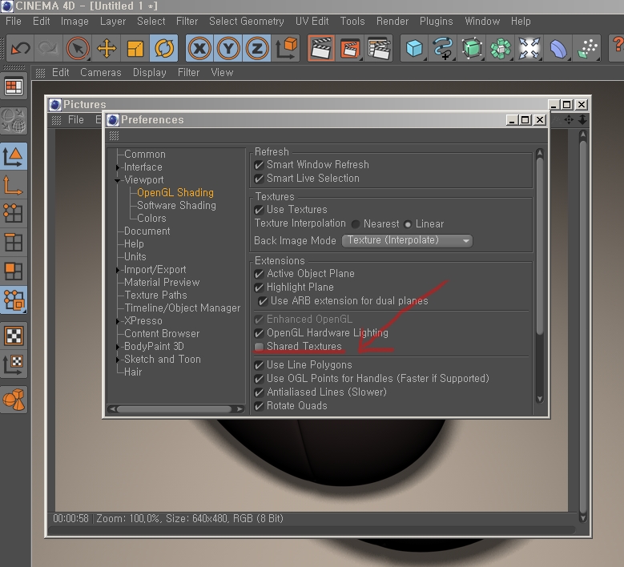Open the Plugins menu
This screenshot has height=567, width=624.
[437, 21]
